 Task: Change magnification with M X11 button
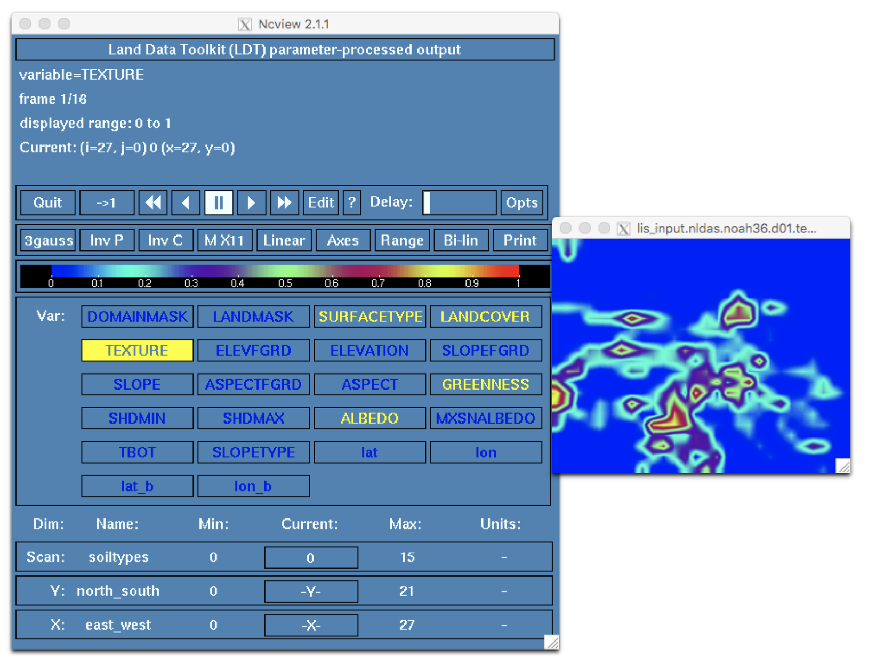[224, 240]
